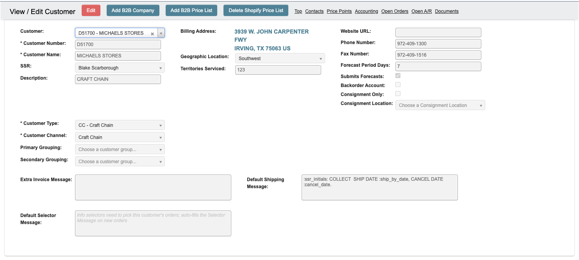This screenshot has width=579, height=260.
Task: Click the Customer Number field D51700
Action: 118,45
